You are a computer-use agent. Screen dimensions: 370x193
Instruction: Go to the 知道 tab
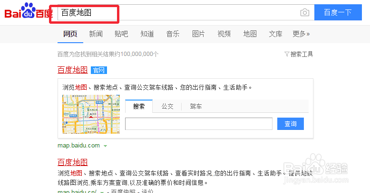(147, 34)
